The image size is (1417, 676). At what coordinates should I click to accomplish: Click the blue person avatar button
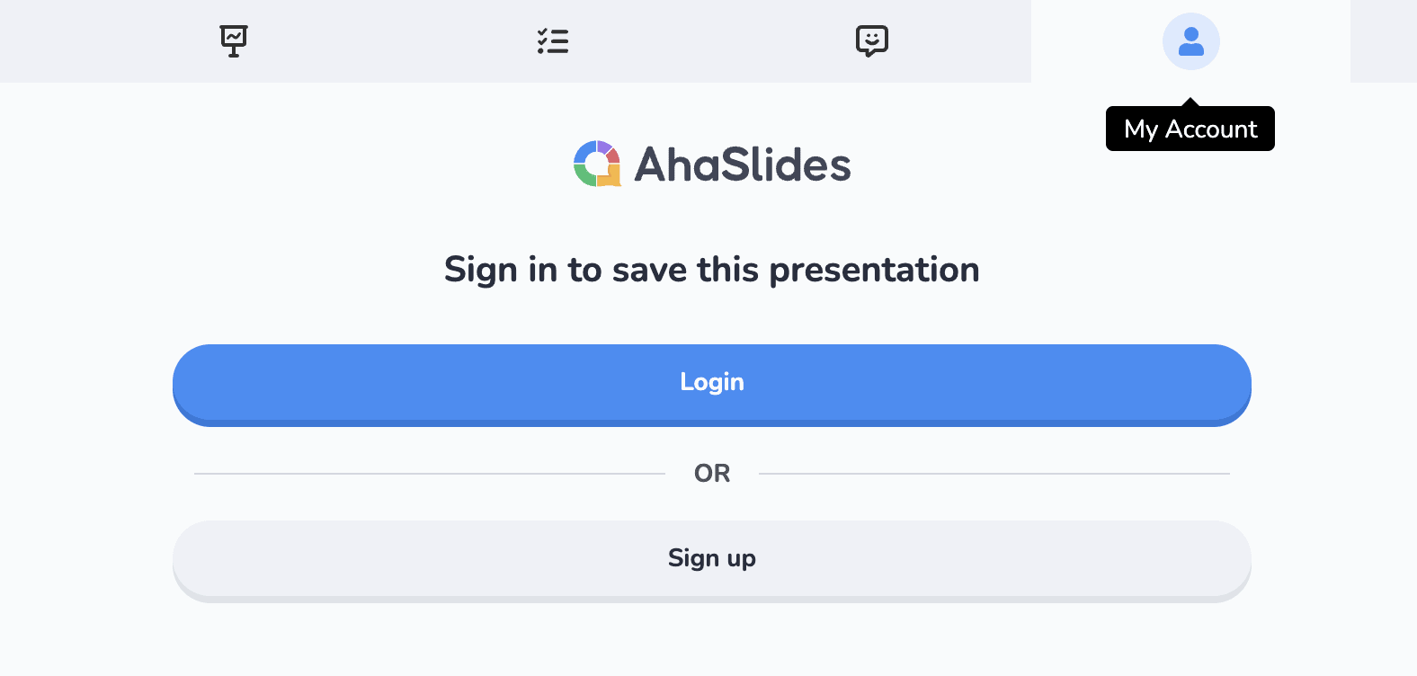point(1190,40)
